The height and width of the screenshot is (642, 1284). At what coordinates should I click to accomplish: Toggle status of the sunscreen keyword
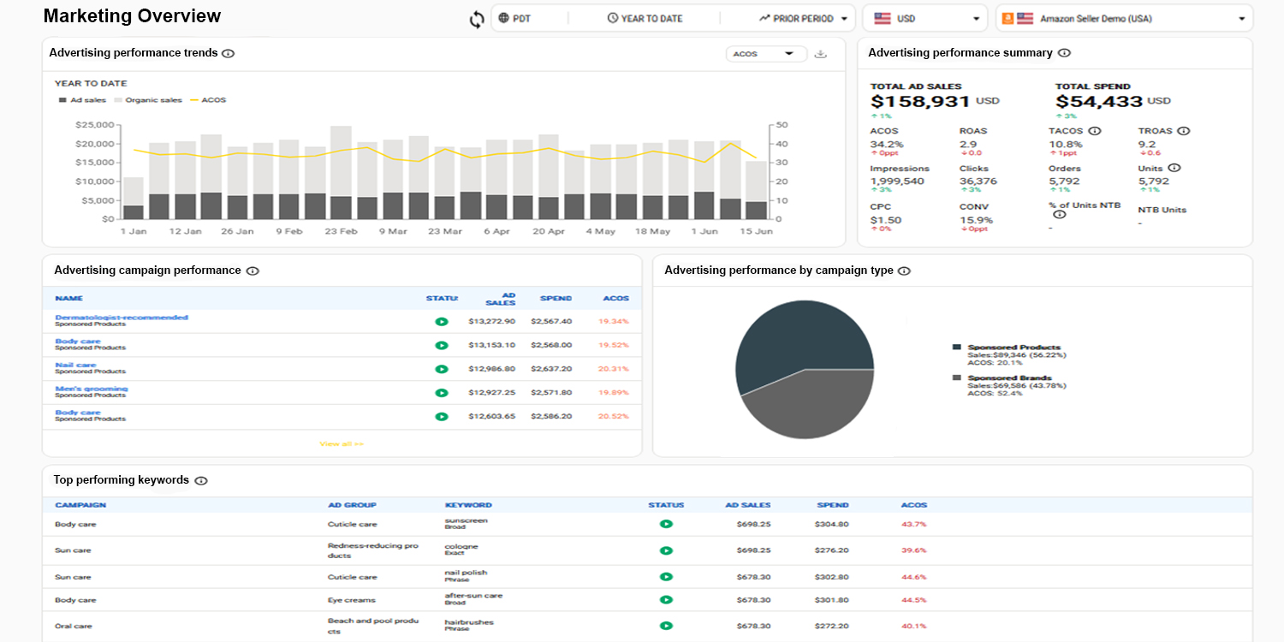pyautogui.click(x=665, y=524)
